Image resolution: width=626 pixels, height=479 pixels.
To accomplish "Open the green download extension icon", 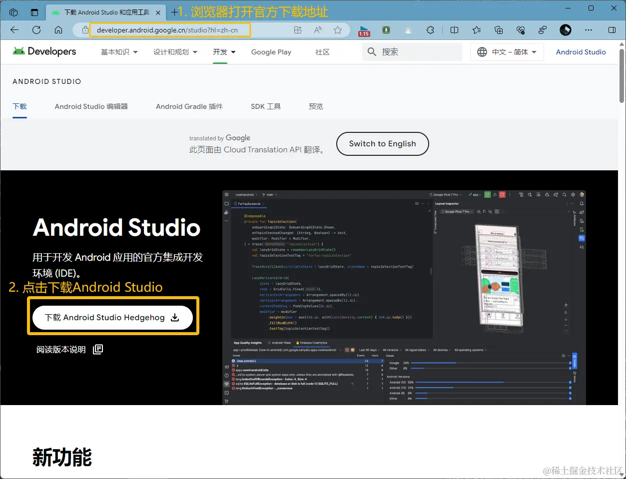I will coord(386,30).
